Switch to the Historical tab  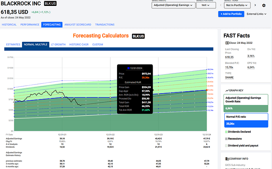tap(9, 24)
